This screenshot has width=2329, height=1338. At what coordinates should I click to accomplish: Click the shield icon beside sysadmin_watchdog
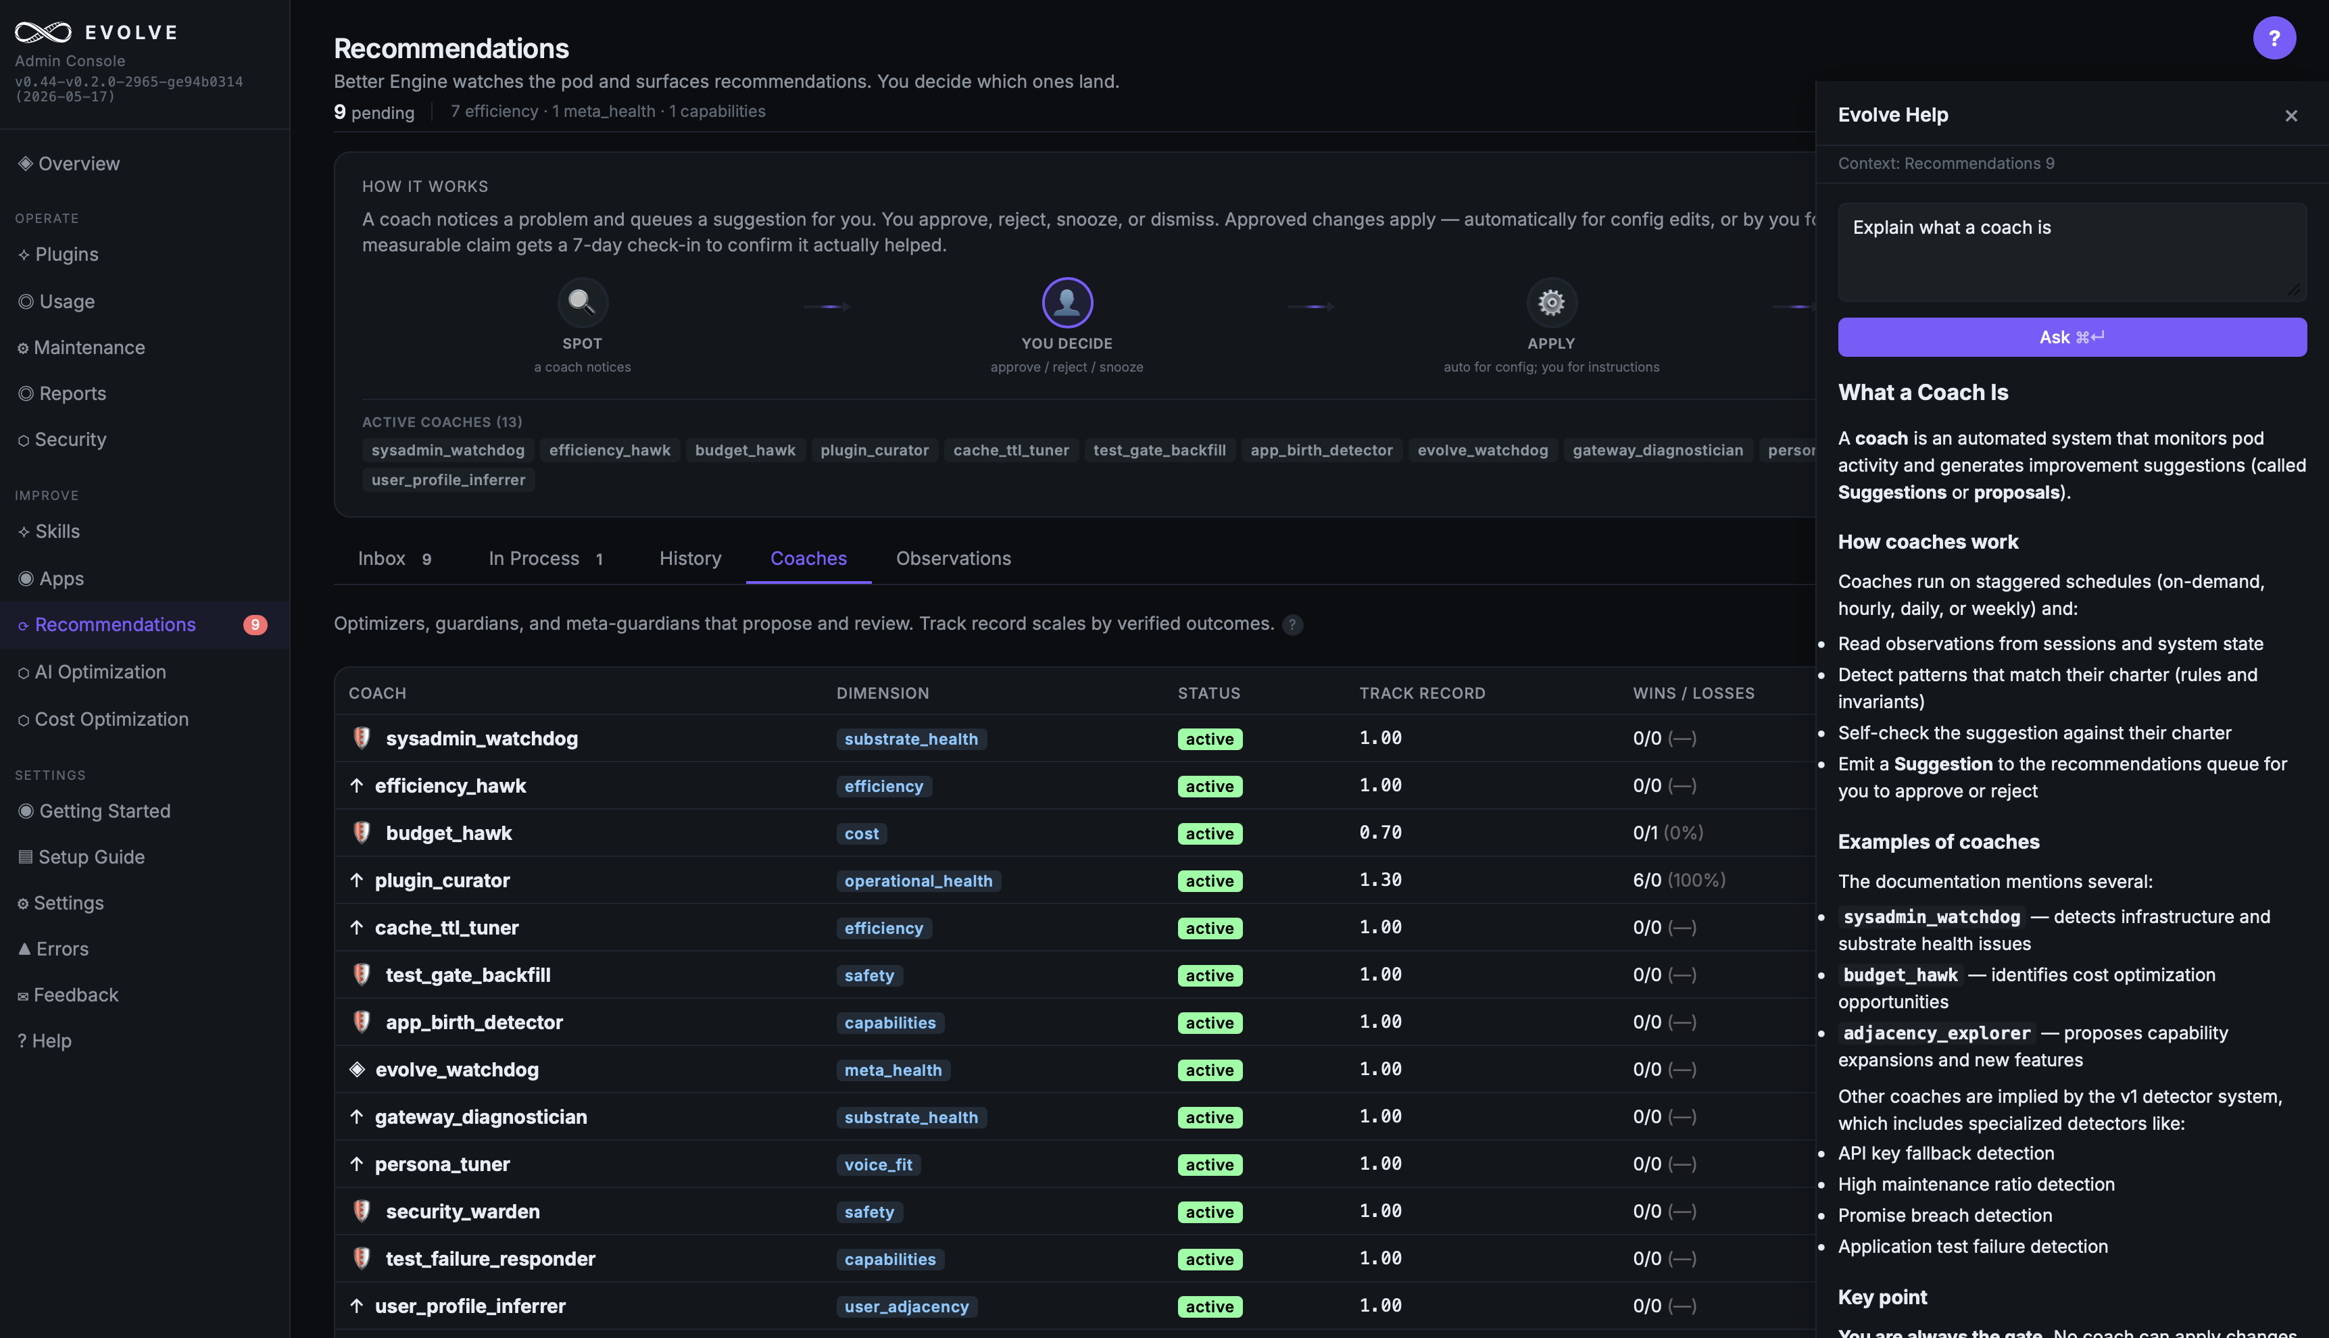click(361, 738)
